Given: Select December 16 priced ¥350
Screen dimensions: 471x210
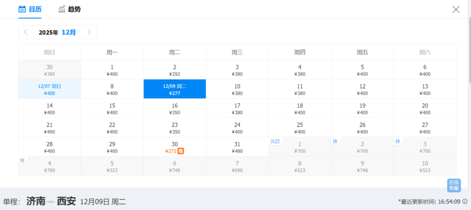Looking at the screenshot, I should (x=175, y=109).
